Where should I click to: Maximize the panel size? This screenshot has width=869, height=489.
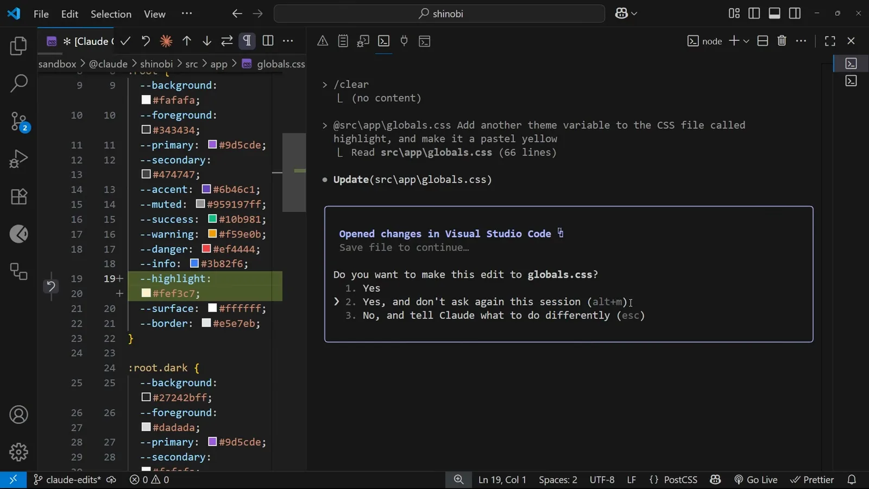click(x=830, y=41)
